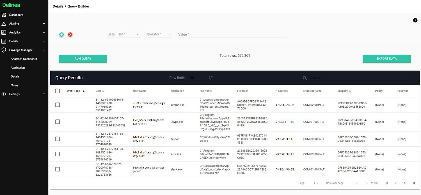The image size is (421, 195).
Task: Sort by the Application column header
Action: [177, 91]
